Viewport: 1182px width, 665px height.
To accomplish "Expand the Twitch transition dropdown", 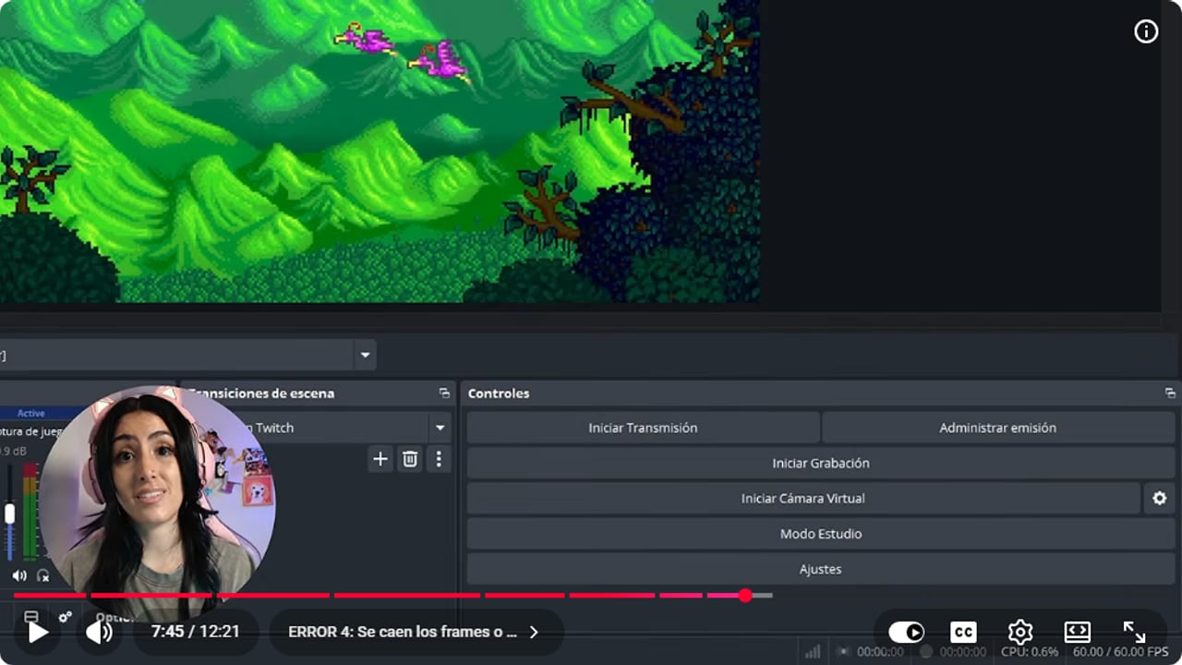I will tap(440, 428).
